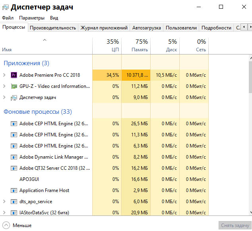Click the Application Frame Host icon
The height and width of the screenshot is (231, 252).
pyautogui.click(x=14, y=190)
